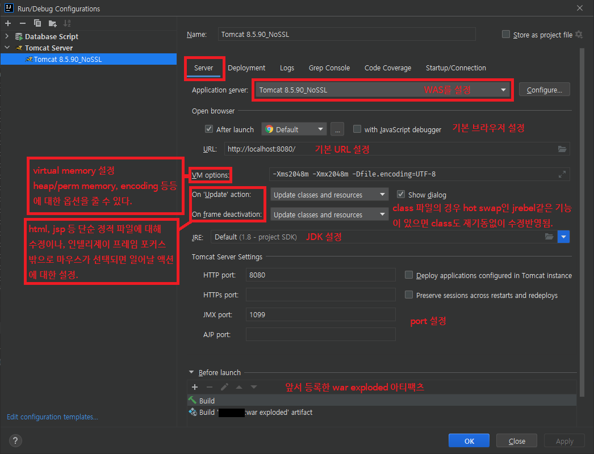Select the Build war exploded artifact row

tap(382, 412)
